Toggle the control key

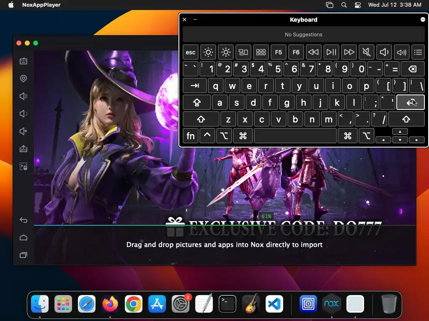(x=207, y=136)
